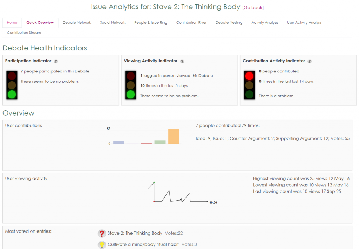
Task: Click the Participation Indicator traffic light
Action: coord(12,85)
